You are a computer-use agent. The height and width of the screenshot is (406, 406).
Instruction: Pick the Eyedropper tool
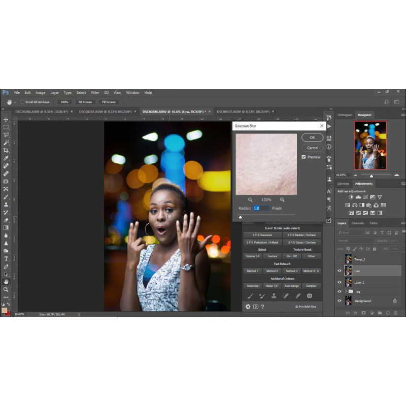click(x=6, y=158)
